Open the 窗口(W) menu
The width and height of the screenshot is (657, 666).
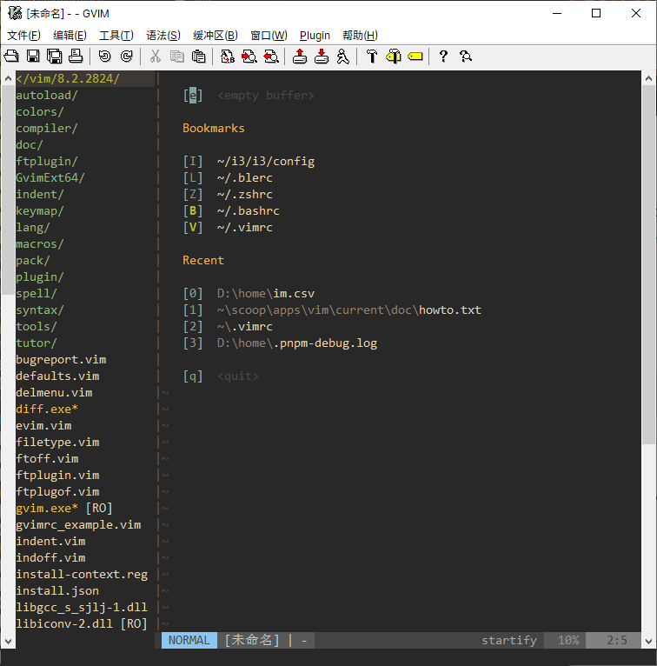coord(269,36)
